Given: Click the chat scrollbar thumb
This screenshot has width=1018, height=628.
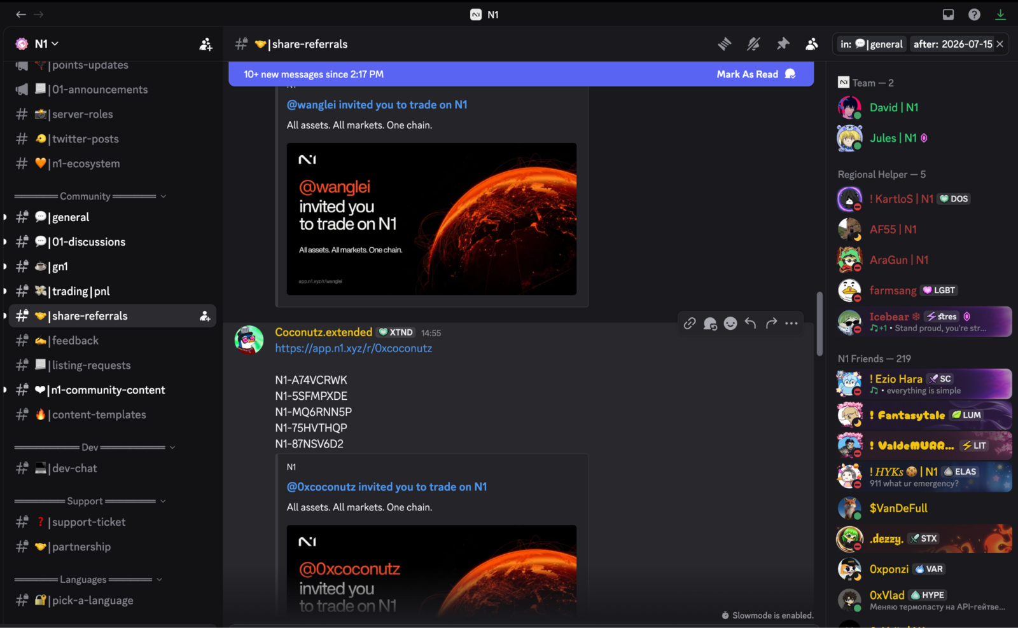Looking at the screenshot, I should coord(819,324).
